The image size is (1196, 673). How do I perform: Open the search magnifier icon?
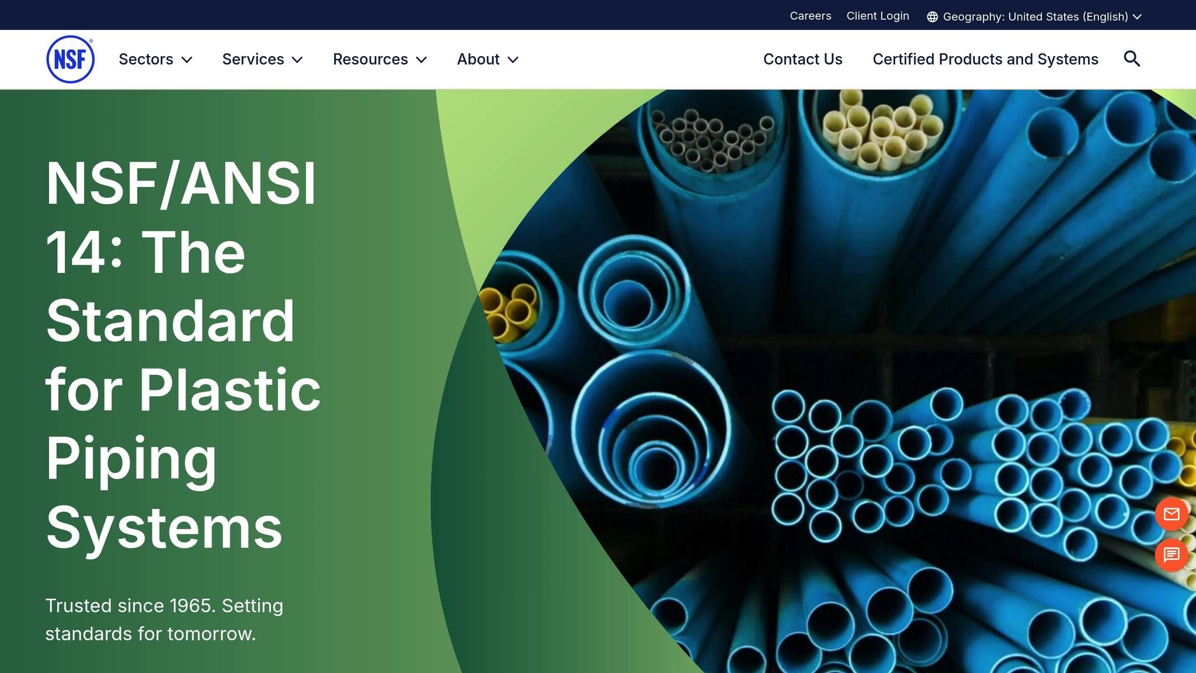(x=1132, y=59)
